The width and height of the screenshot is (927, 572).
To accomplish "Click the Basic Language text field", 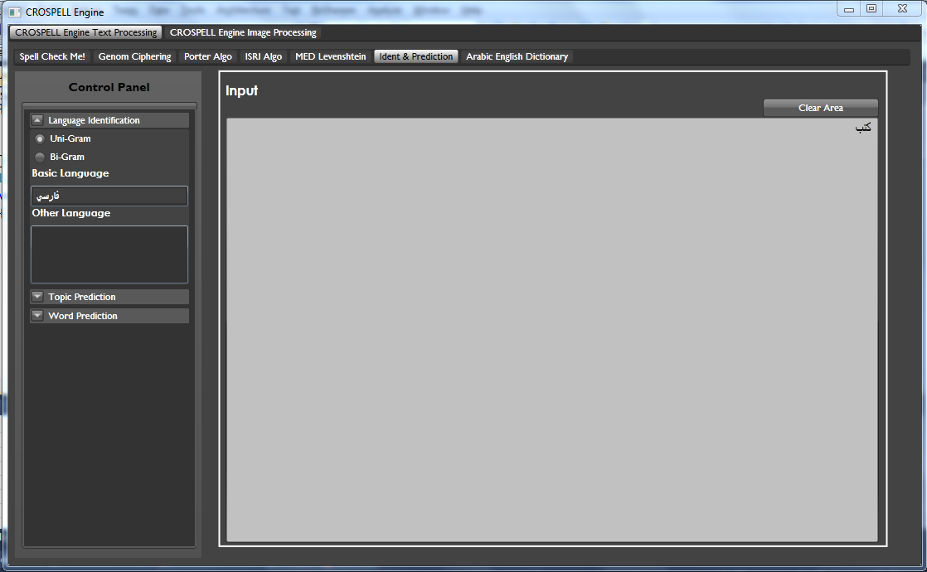I will tap(109, 196).
